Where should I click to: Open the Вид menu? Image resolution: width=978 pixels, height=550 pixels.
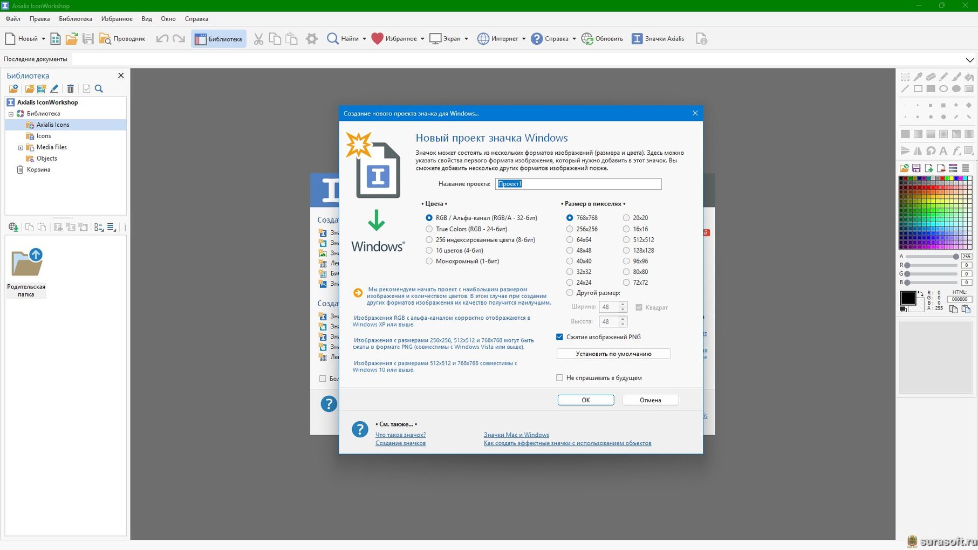point(147,19)
